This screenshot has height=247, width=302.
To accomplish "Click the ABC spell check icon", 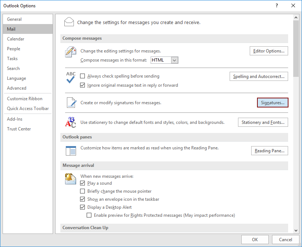I will pos(70,78).
